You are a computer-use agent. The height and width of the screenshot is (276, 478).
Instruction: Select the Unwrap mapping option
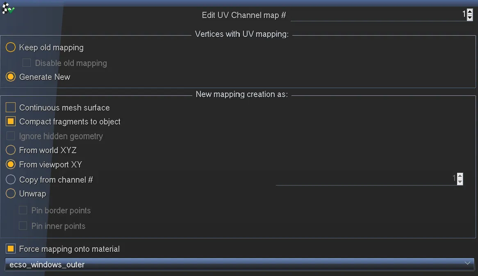pyautogui.click(x=11, y=194)
